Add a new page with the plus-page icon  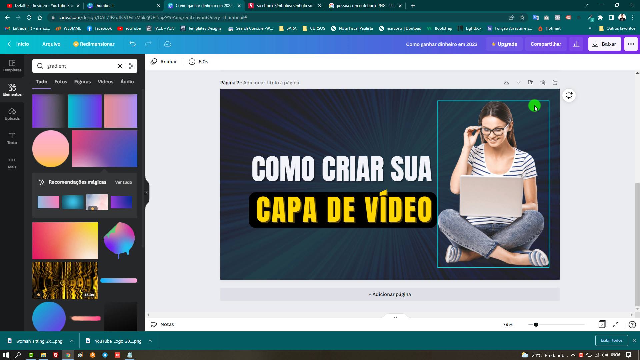click(x=555, y=82)
